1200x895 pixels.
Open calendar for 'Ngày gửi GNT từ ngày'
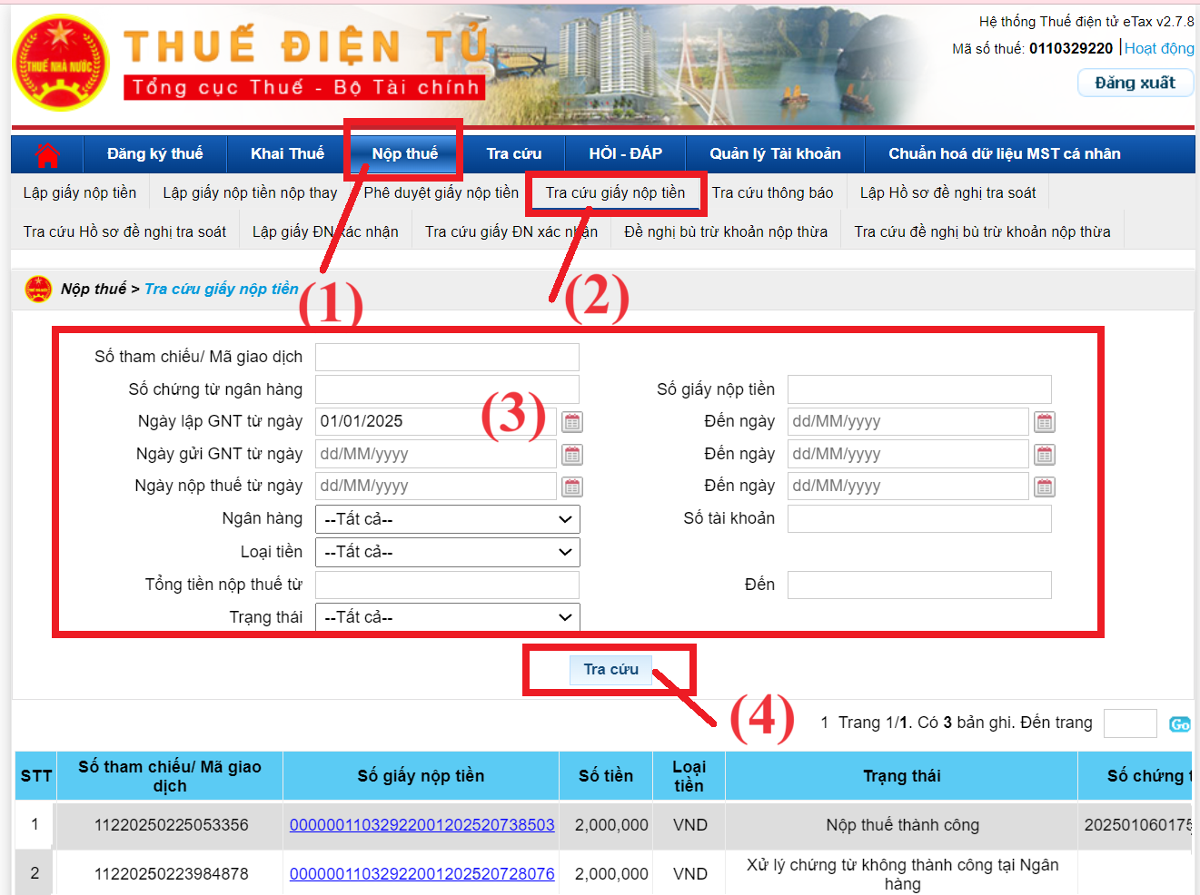click(571, 455)
